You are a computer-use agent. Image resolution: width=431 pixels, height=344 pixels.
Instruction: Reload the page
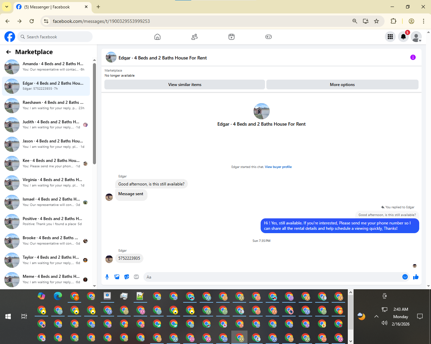tap(32, 21)
